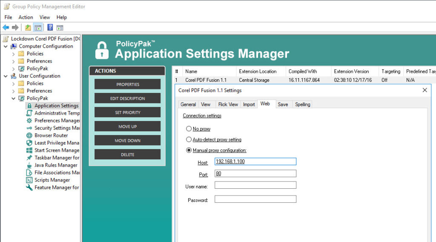Collapse the Computer Configuration node

point(6,46)
